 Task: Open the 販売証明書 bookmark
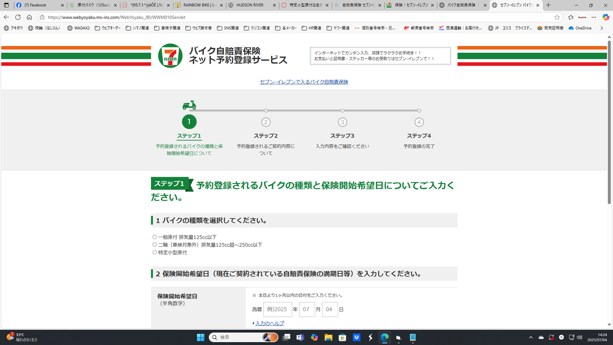pos(550,28)
